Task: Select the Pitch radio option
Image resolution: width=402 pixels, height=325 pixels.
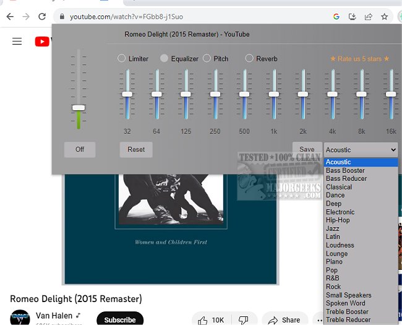Action: [207, 58]
